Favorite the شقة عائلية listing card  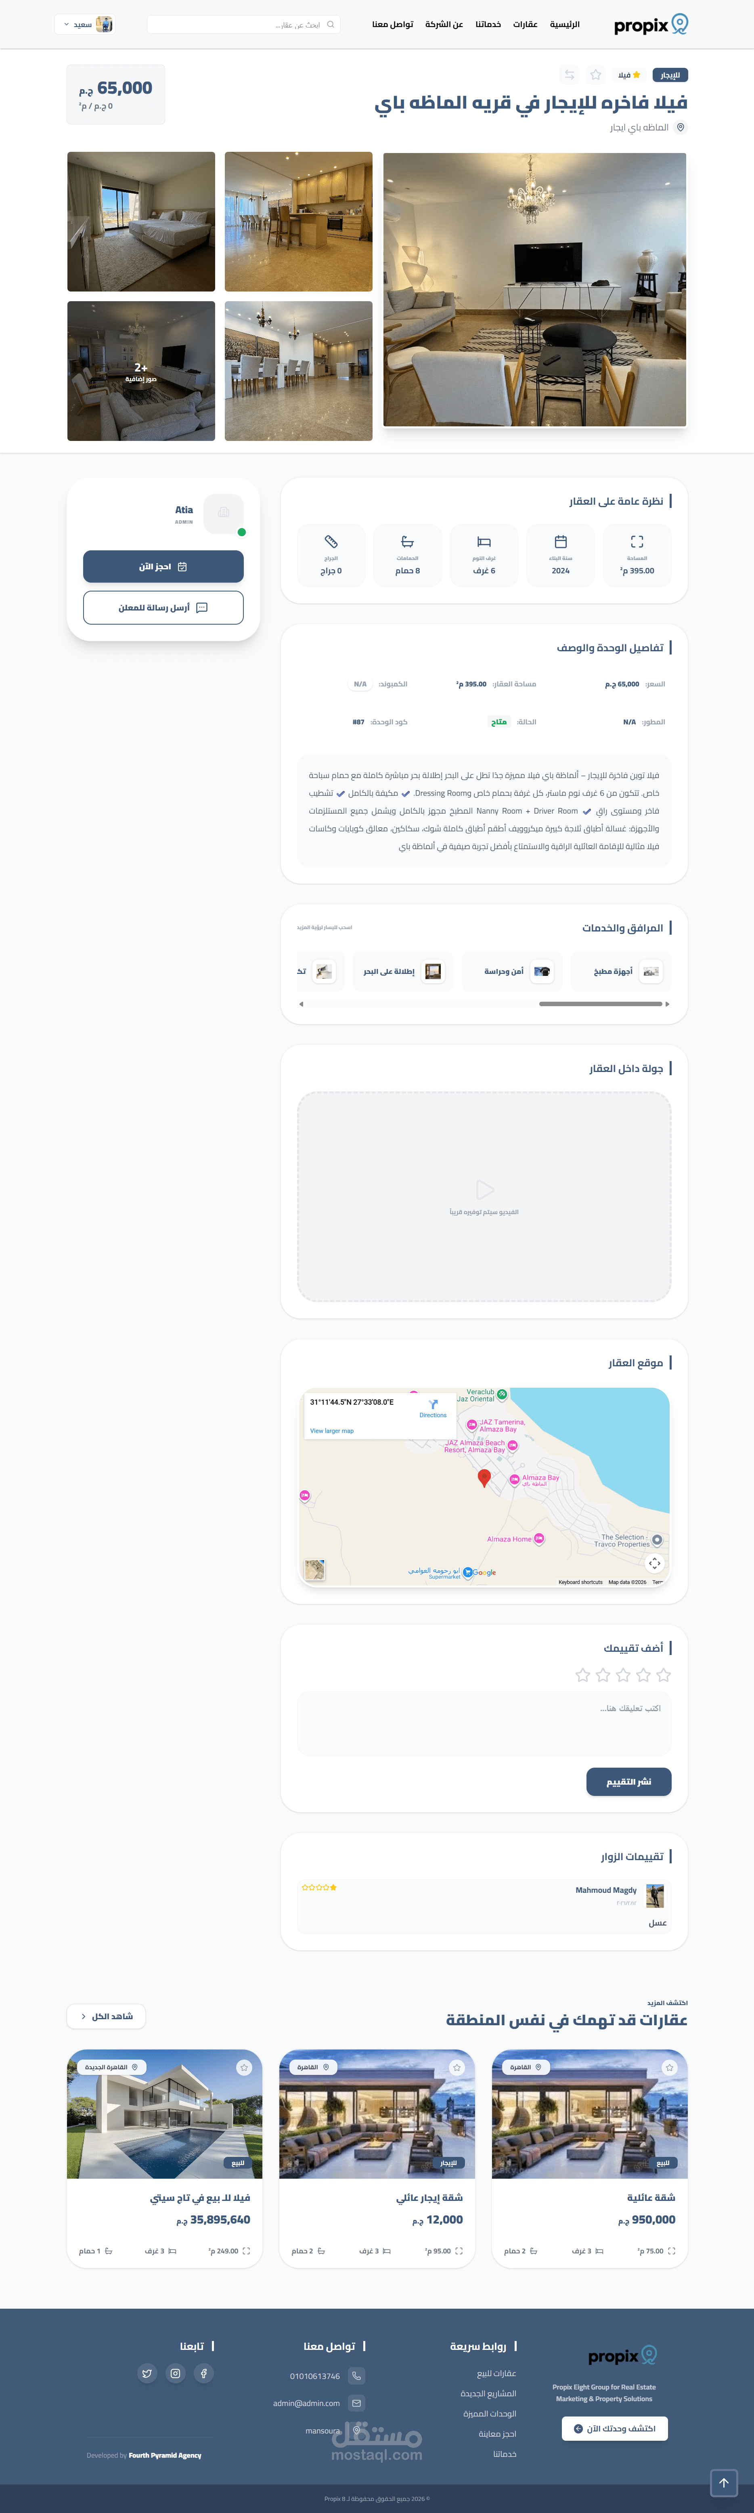669,2067
